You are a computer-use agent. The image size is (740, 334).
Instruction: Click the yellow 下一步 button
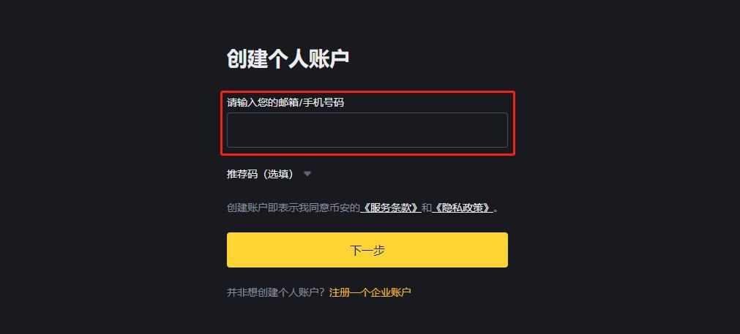[x=367, y=250]
